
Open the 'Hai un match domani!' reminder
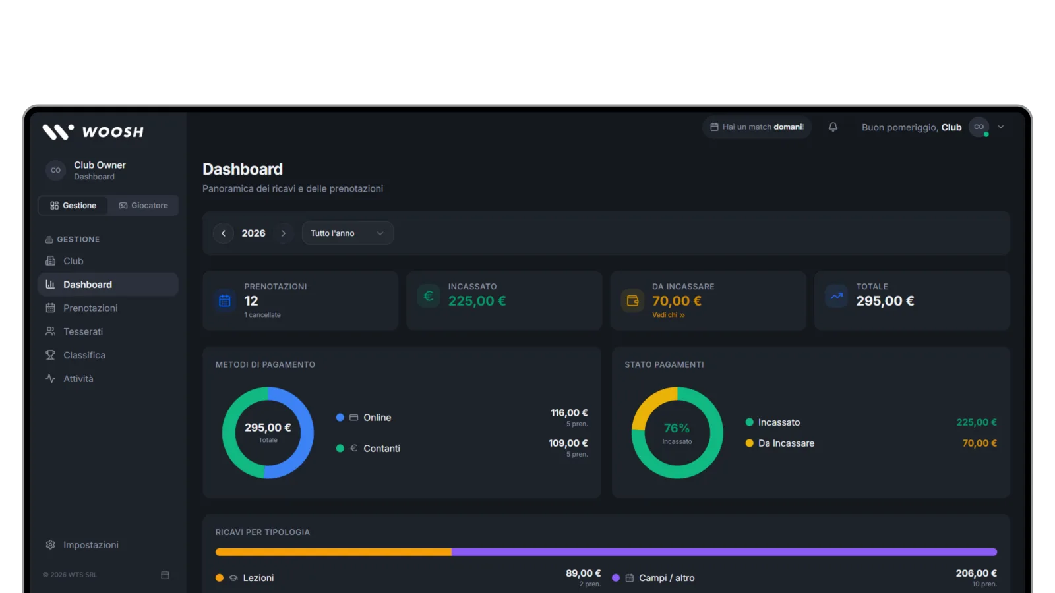click(757, 127)
